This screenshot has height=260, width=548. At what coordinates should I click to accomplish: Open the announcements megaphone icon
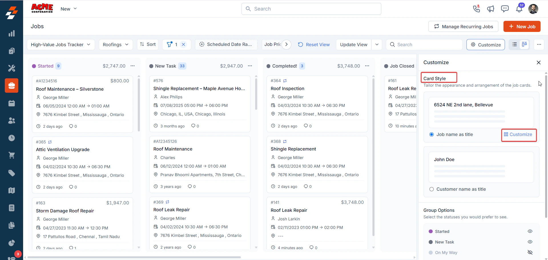pyautogui.click(x=491, y=9)
